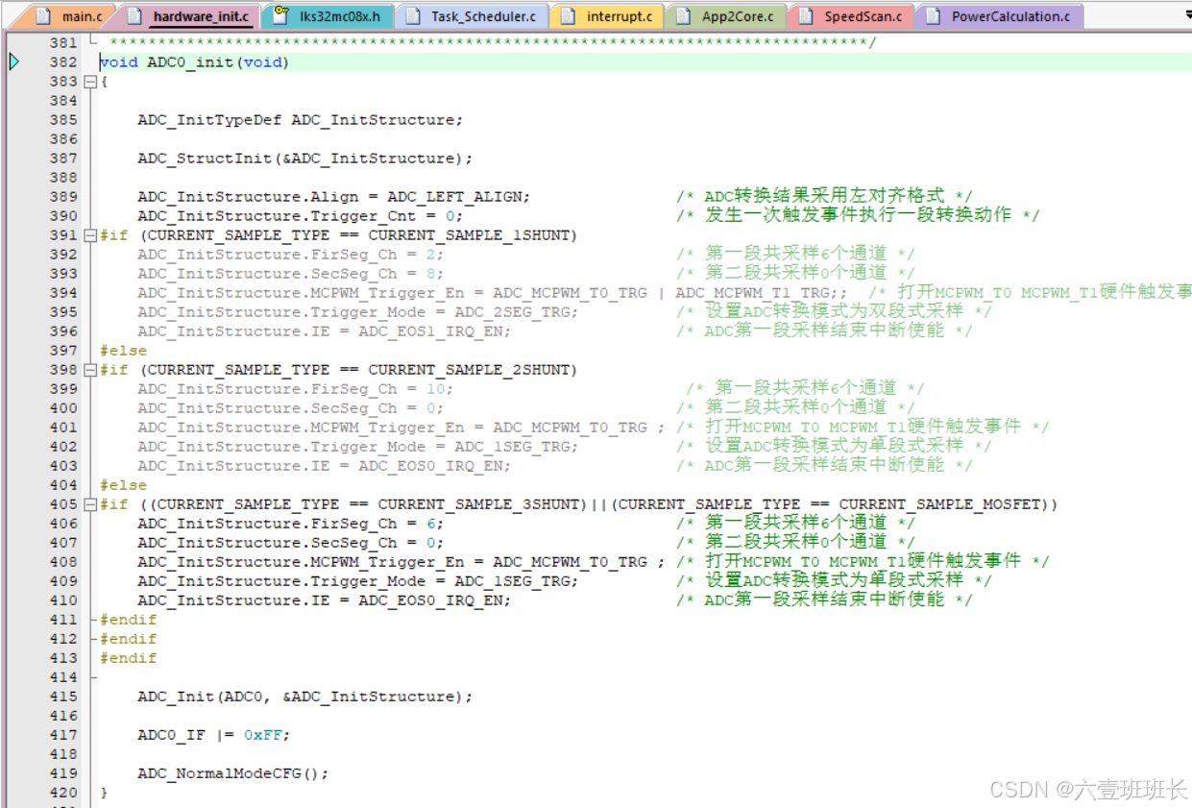The width and height of the screenshot is (1192, 808).
Task: Click 'ADC_InitStructure.FirSeg_Ch = 2;' line
Action: coord(290,255)
